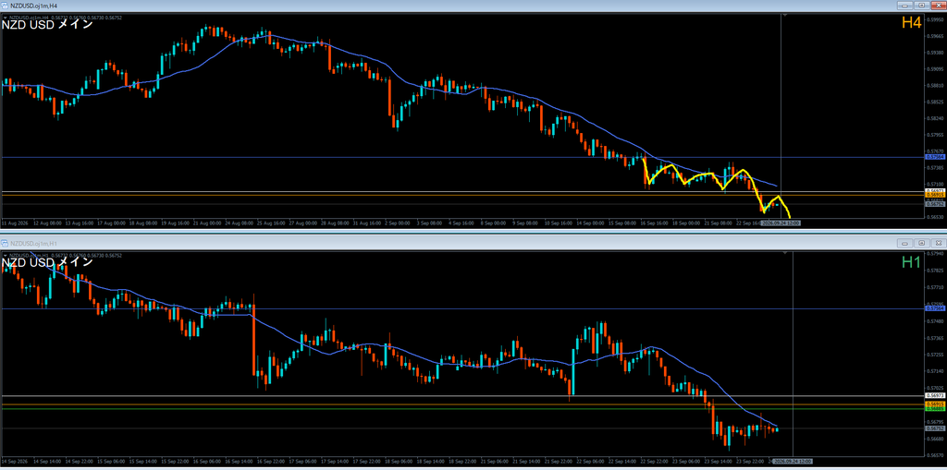Screen dimensions: 947x470
Task: Minimize the NZDUSD H4 chart window
Action: pyautogui.click(x=904, y=5)
